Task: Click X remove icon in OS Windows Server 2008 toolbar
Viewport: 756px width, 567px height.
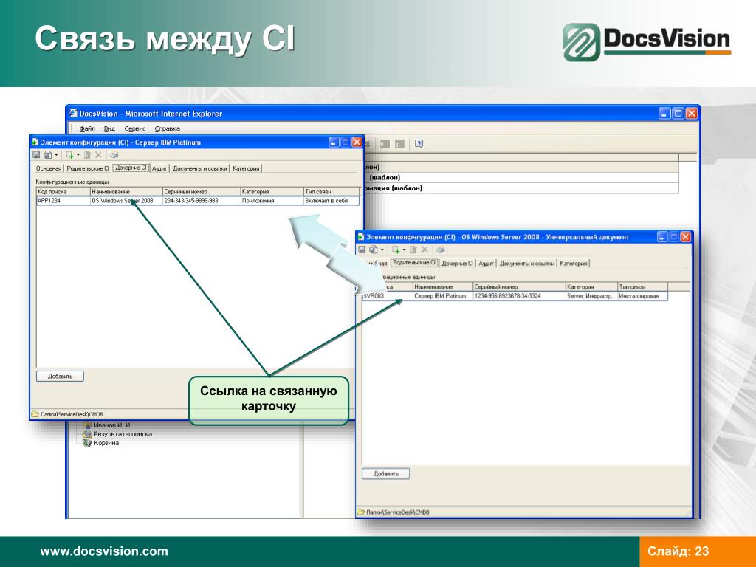Action: pyautogui.click(x=425, y=250)
